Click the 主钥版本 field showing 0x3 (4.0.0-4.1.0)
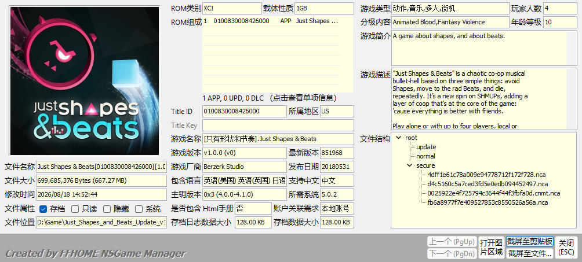 tap(245, 194)
